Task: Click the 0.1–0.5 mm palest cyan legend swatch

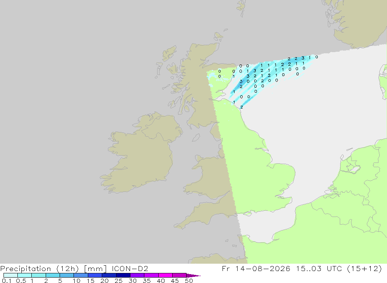Action: point(10,275)
